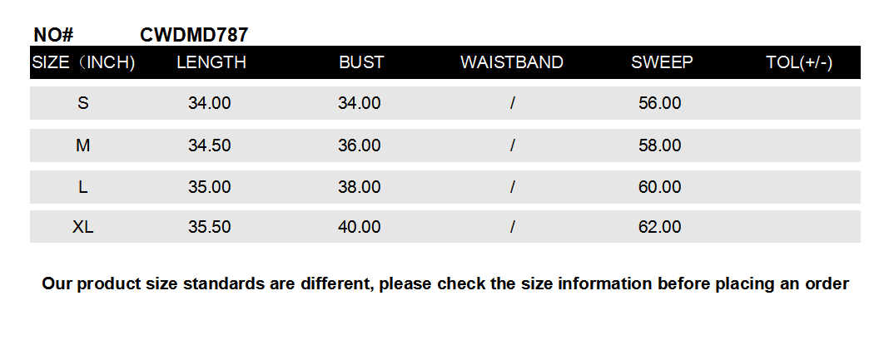
Task: Click the 56.00 sweep value
Action: click(660, 103)
